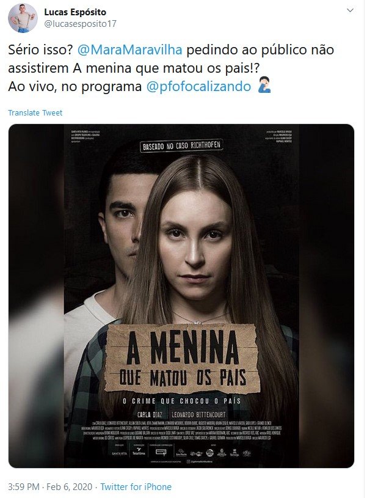
Task: Select the Carla Diaz name on the poster
Action: click(150, 415)
